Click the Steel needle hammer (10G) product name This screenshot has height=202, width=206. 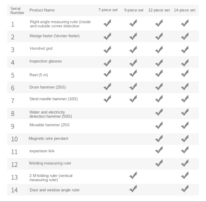tap(54, 99)
